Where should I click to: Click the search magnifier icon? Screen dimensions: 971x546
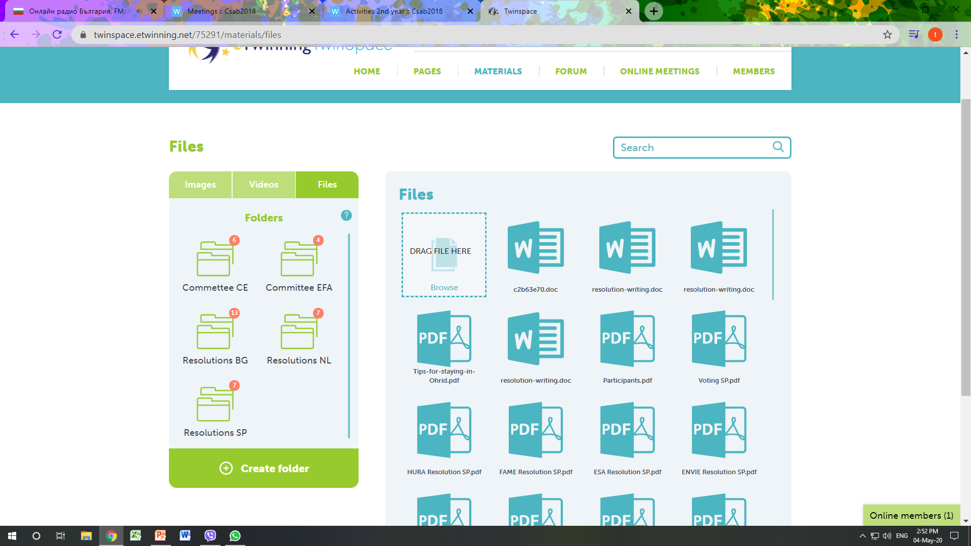tap(778, 147)
